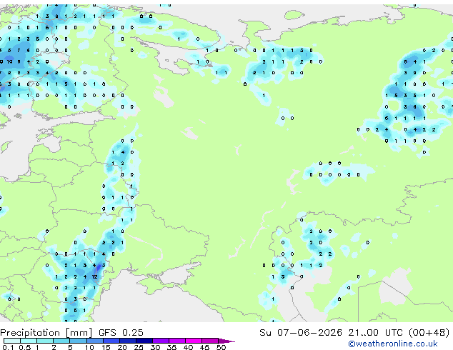453x350 pixels.
Task: Click the 5–10 mm legend swatch
Action: click(79, 341)
